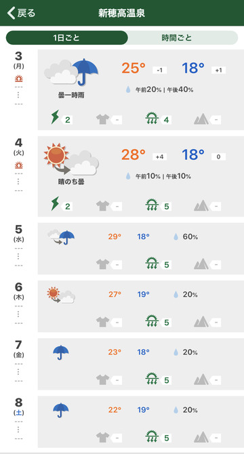Tap the lightning index icon for day 4
This screenshot has height=454, width=244.
[55, 204]
